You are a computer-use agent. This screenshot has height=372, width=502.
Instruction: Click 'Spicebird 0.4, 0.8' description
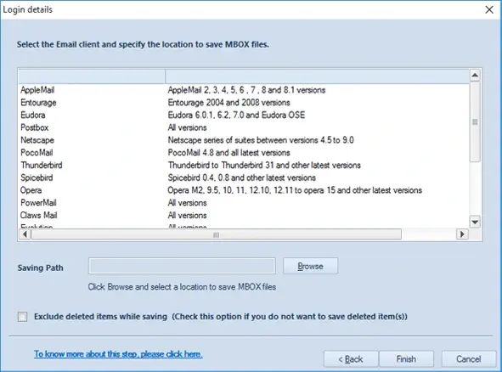(242, 178)
